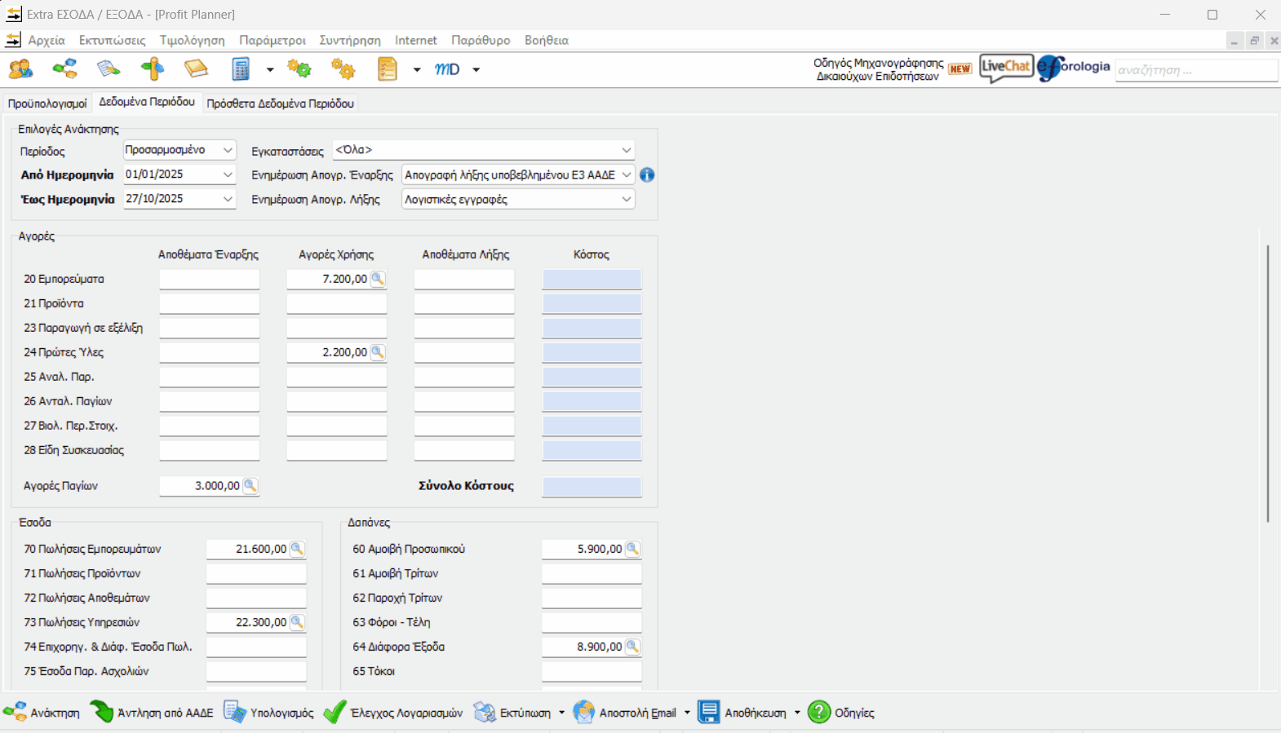Click the mD toolbar icon
Screen dimensions: 1281x733
447,69
